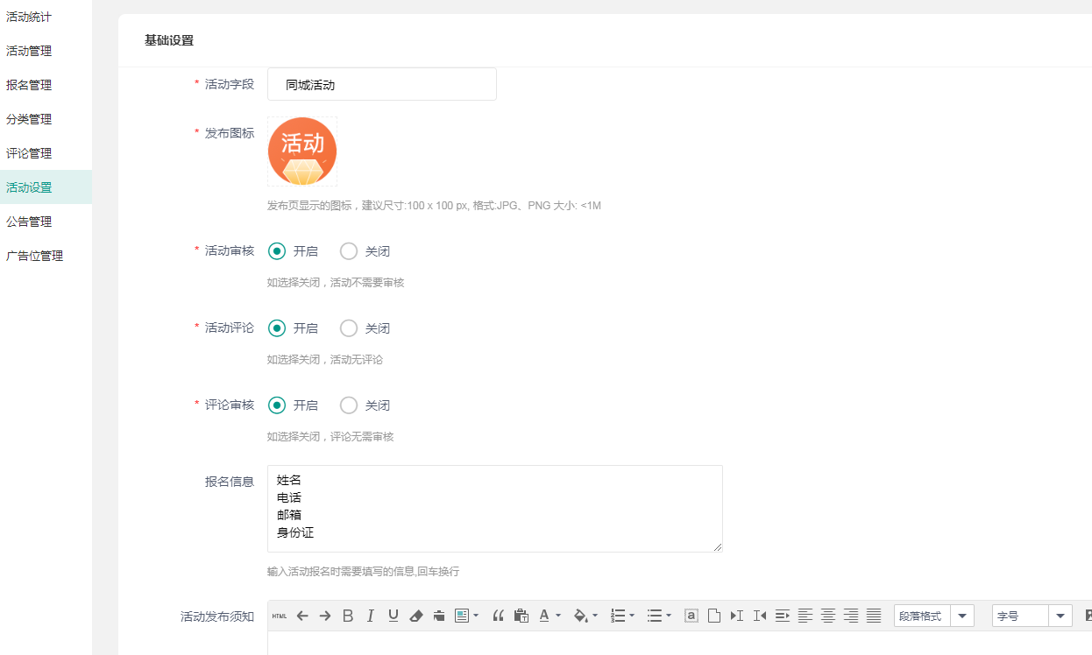The height and width of the screenshot is (655, 1092).
Task: Click the redo arrow in editor toolbar
Action: [325, 616]
